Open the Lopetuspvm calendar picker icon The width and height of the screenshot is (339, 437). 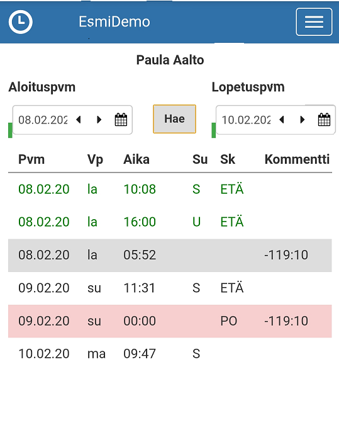click(x=325, y=120)
